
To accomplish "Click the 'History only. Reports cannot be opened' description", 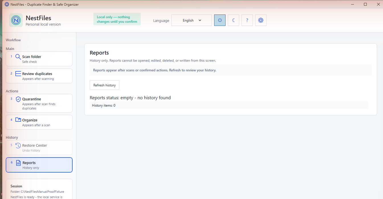I will pos(153,61).
